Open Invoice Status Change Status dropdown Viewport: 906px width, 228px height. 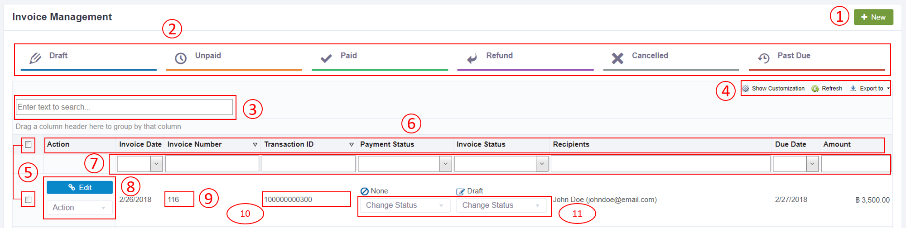[x=501, y=205]
